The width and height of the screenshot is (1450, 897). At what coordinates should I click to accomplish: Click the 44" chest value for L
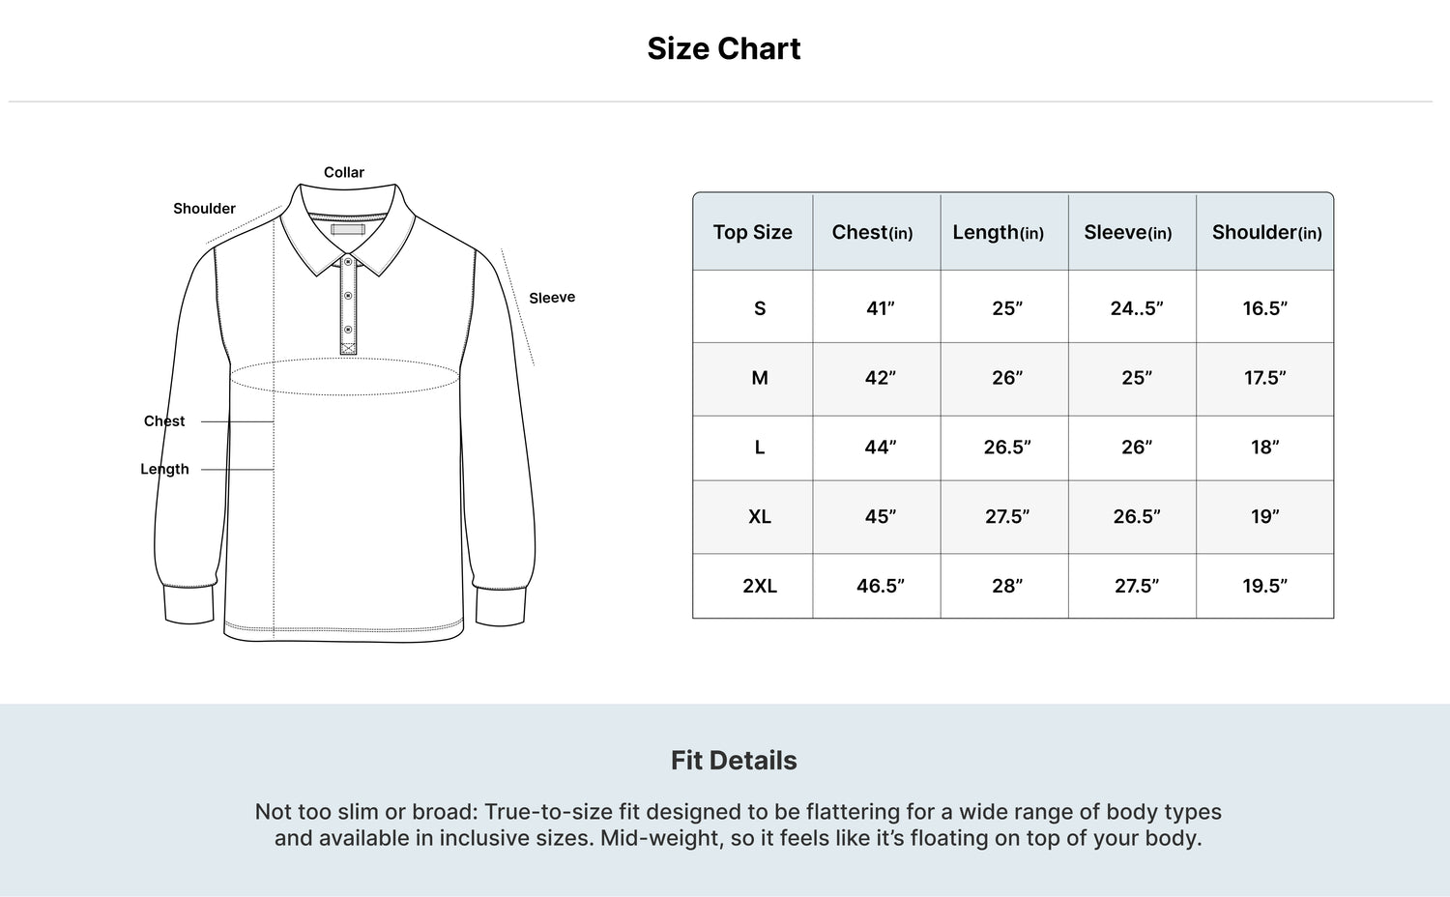coord(881,447)
